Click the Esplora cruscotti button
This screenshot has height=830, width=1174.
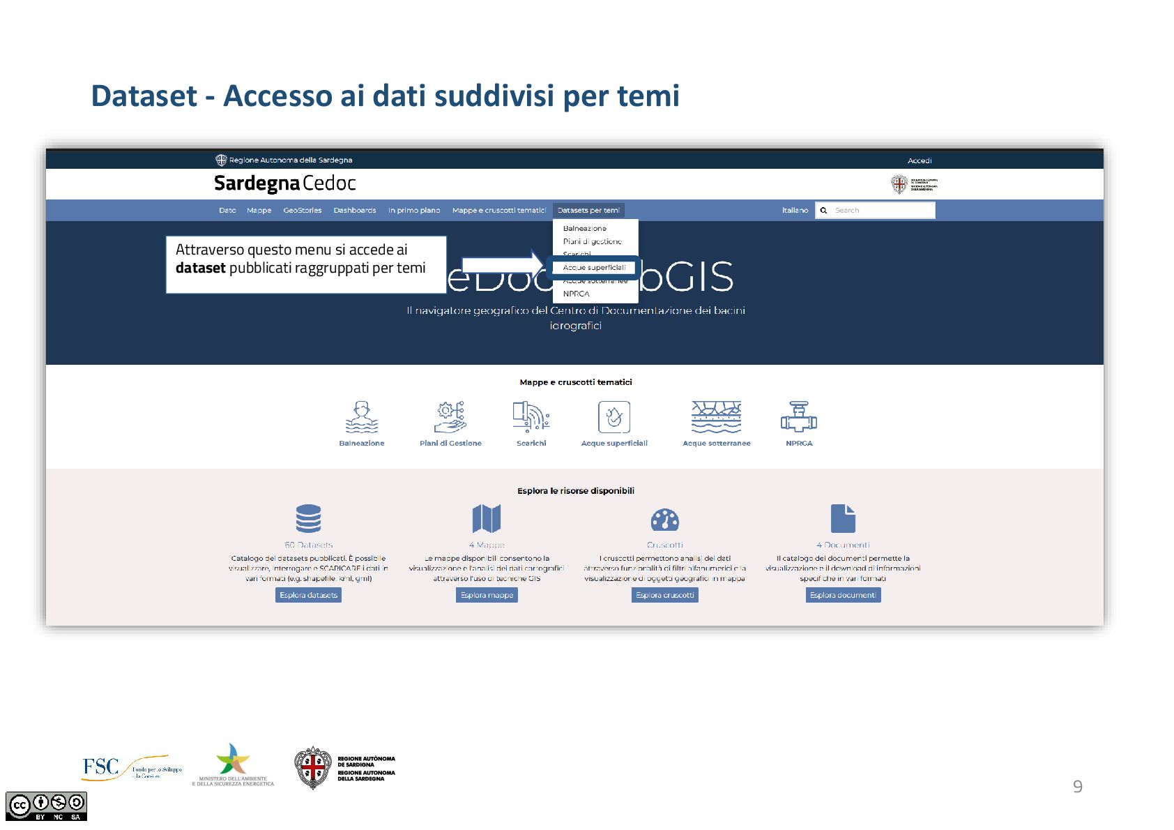coord(665,595)
